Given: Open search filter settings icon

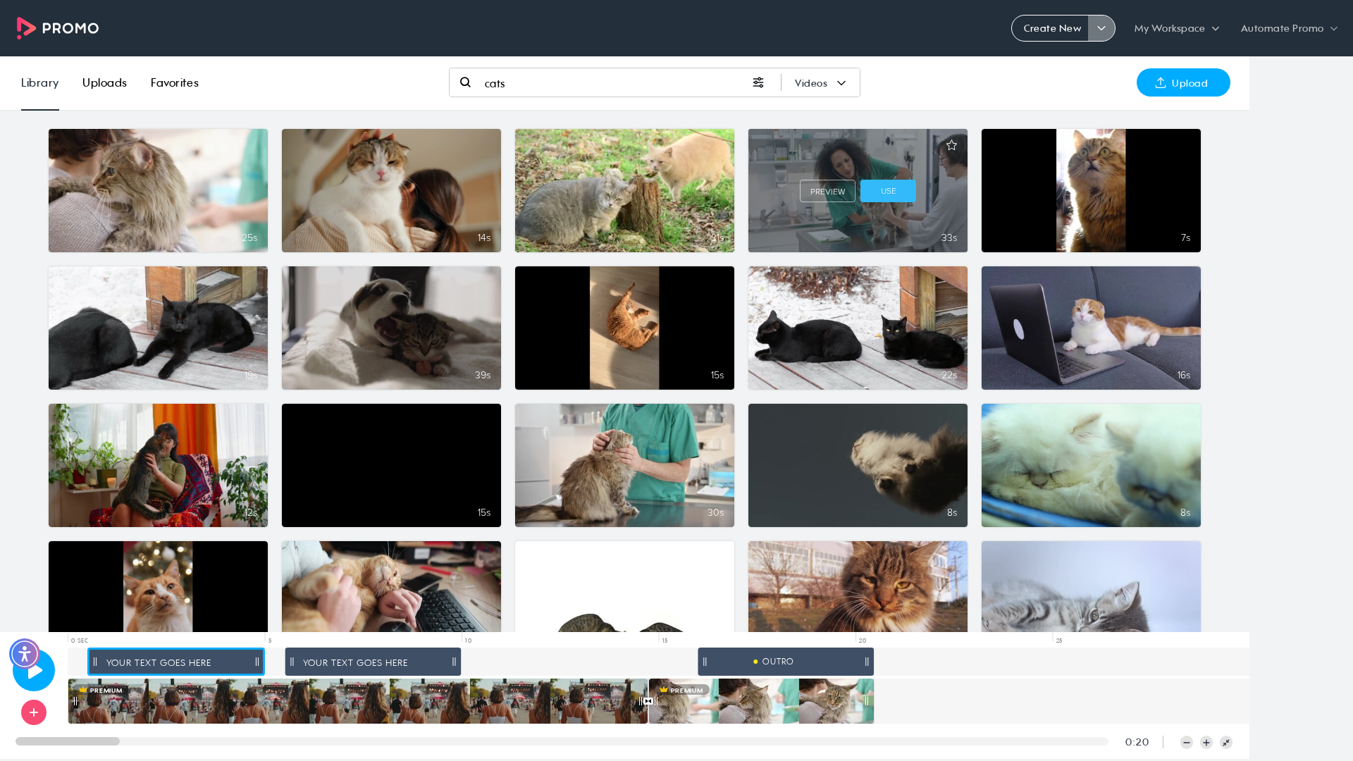Looking at the screenshot, I should coord(758,82).
